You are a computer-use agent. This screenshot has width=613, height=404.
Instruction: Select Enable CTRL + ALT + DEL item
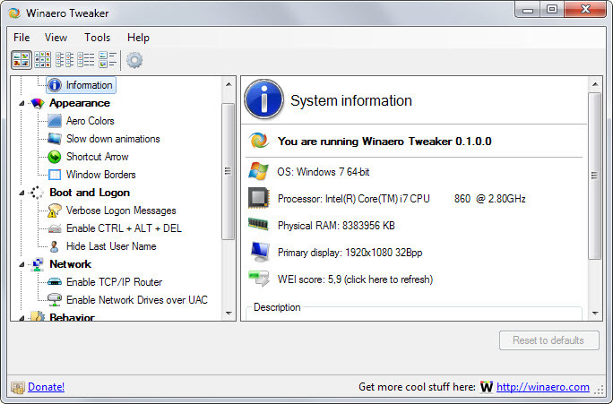(124, 228)
